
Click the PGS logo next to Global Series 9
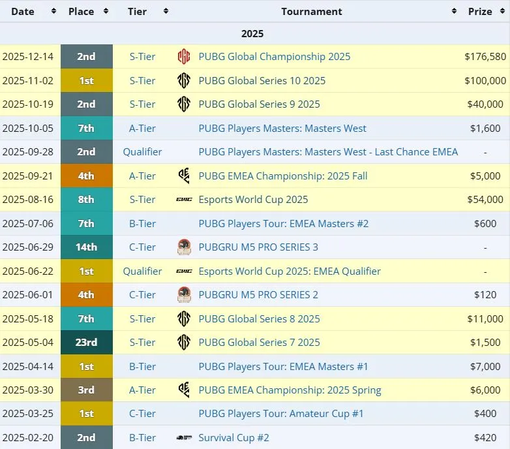[184, 104]
